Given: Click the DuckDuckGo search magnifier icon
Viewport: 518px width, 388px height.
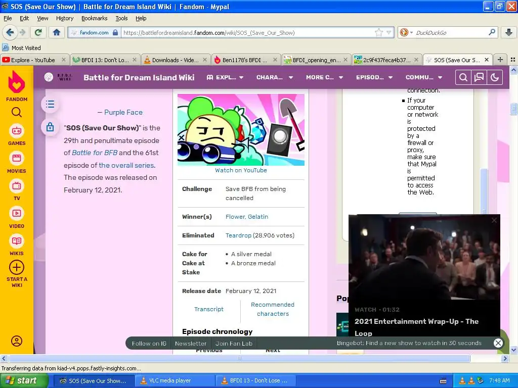Looking at the screenshot, I should pos(492,32).
